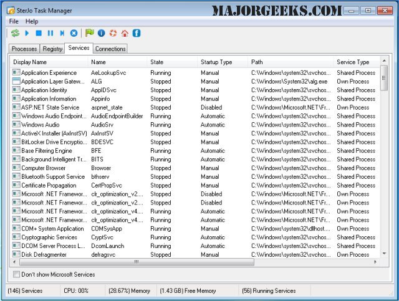Click the SterJo Task Manager title icon
This screenshot has height=301, width=399.
point(11,11)
